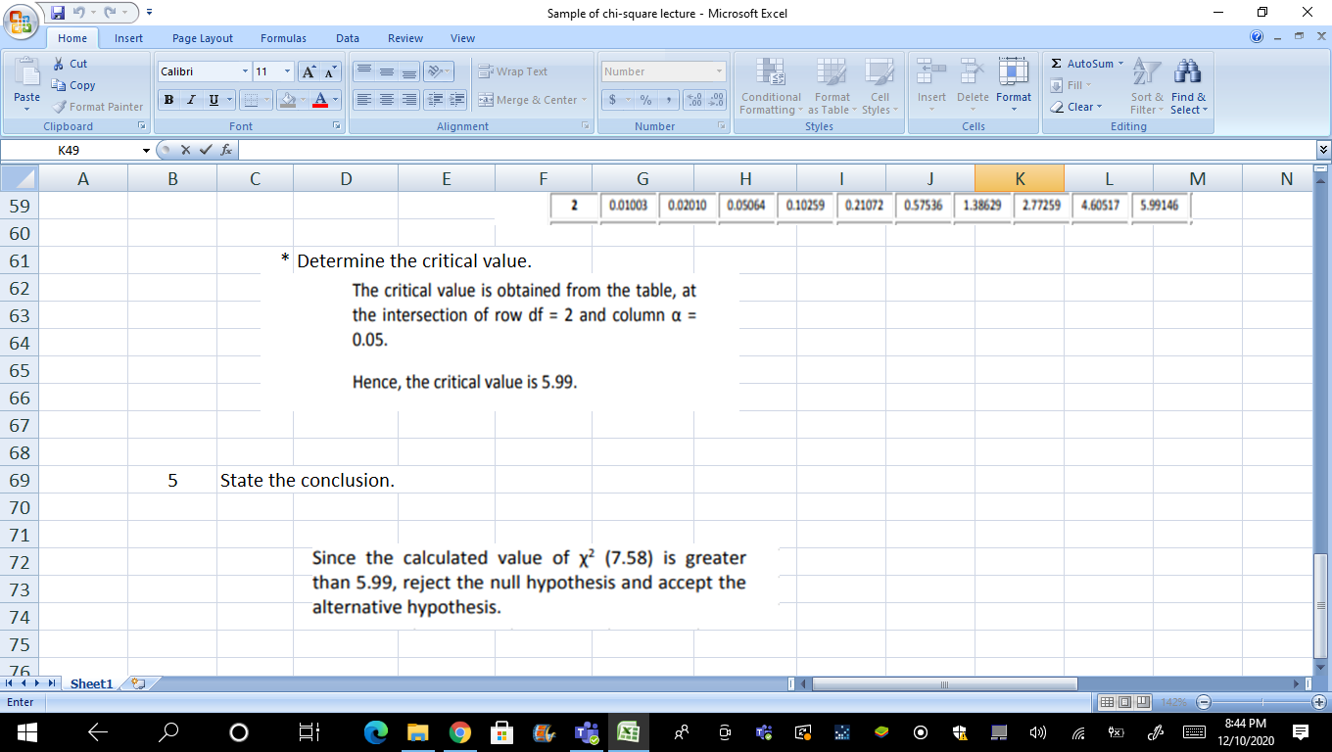Zoom out with the minus button
Image resolution: width=1332 pixels, height=752 pixels.
point(1205,702)
